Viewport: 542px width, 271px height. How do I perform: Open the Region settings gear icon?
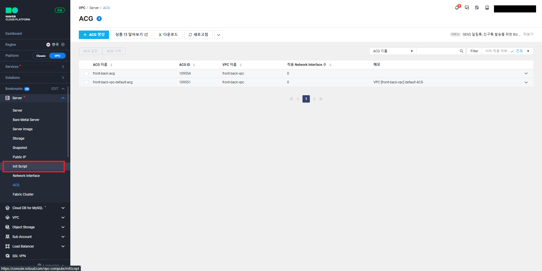pyautogui.click(x=63, y=44)
